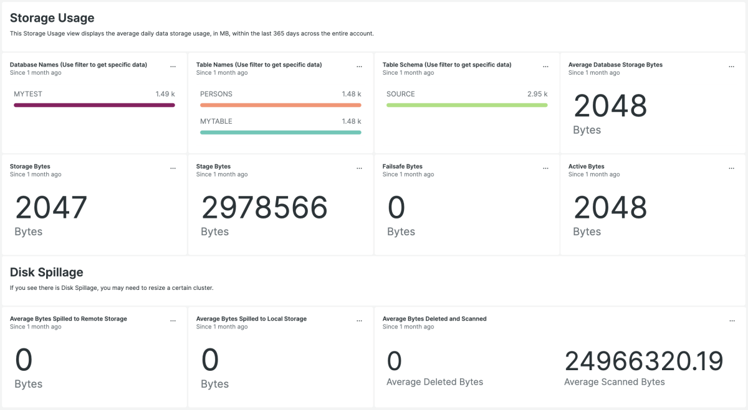
Task: Click the PERSONS table name label
Action: pyautogui.click(x=216, y=94)
